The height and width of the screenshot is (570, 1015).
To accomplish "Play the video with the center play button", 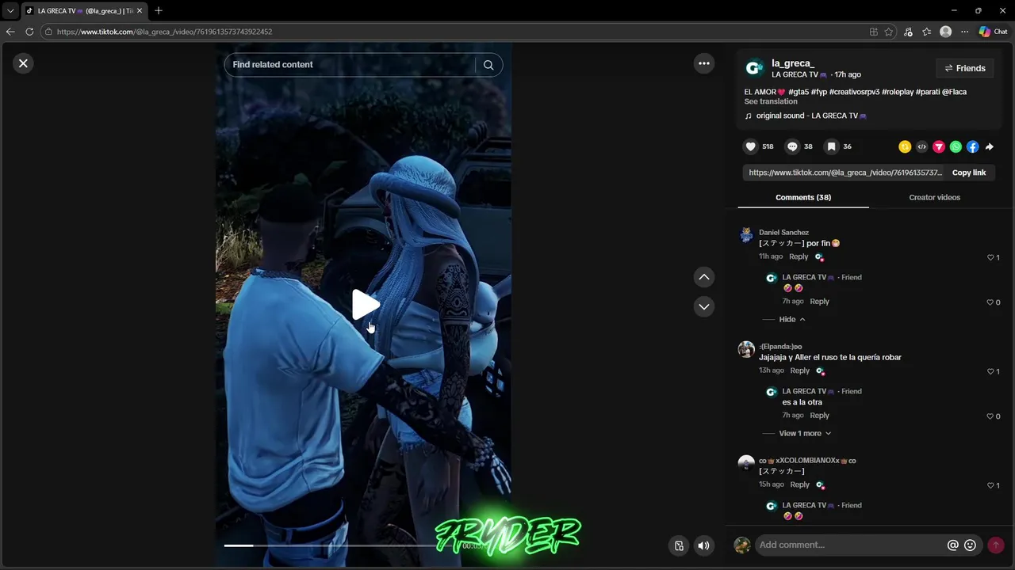I will (365, 305).
